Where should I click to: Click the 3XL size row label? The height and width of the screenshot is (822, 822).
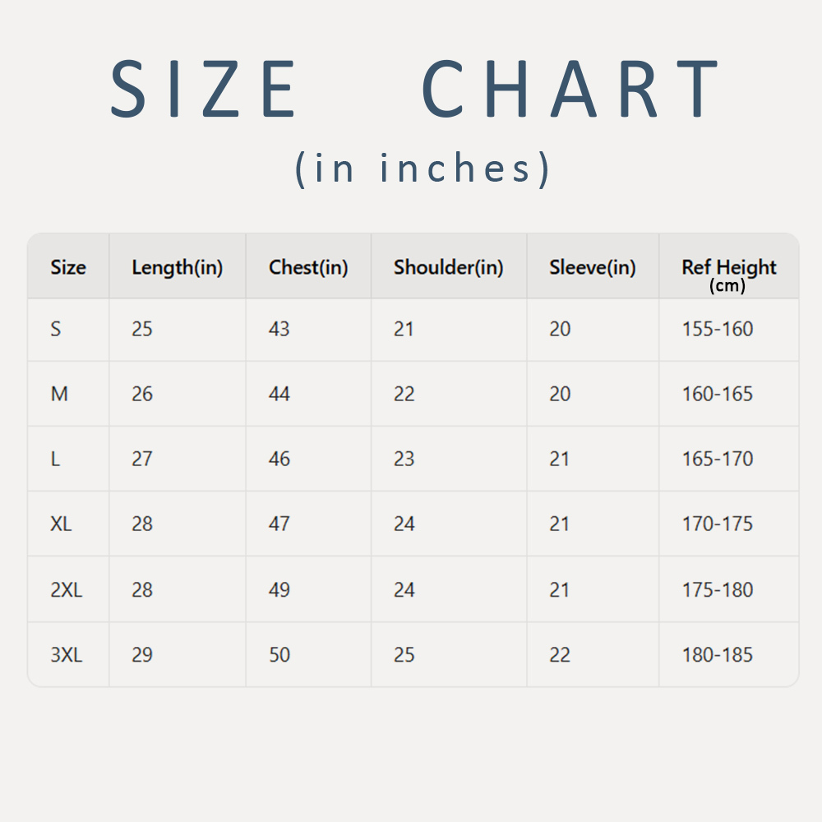coord(66,655)
